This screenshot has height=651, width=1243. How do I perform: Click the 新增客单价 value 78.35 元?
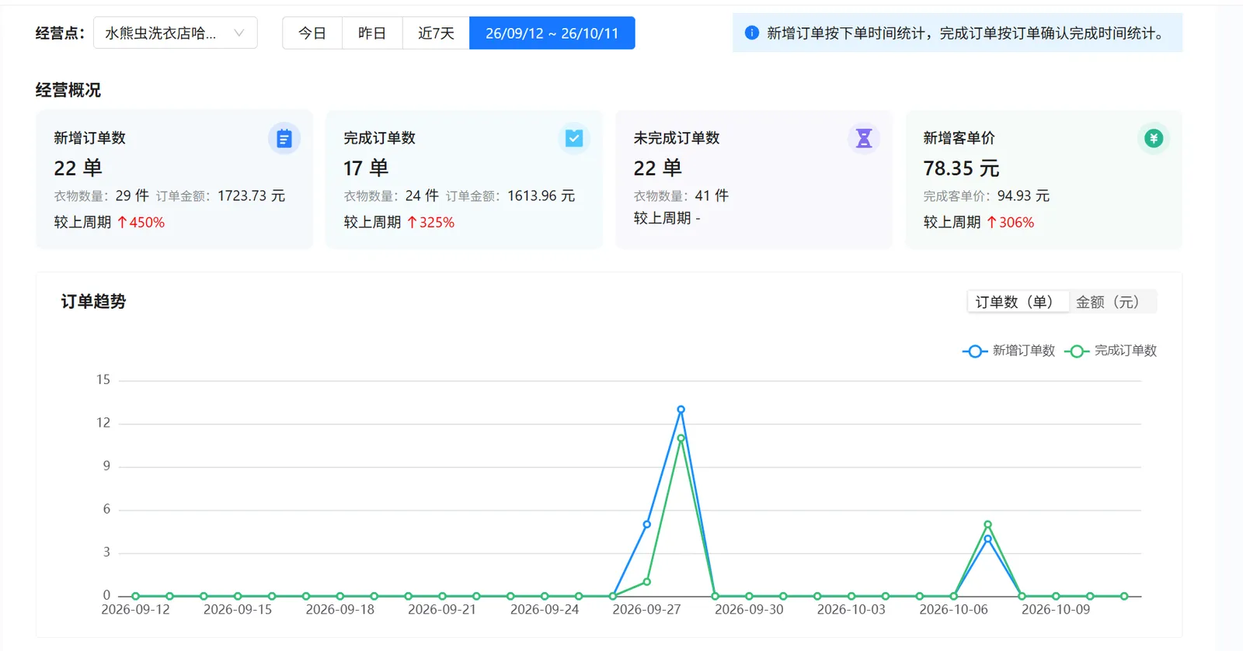click(x=961, y=168)
